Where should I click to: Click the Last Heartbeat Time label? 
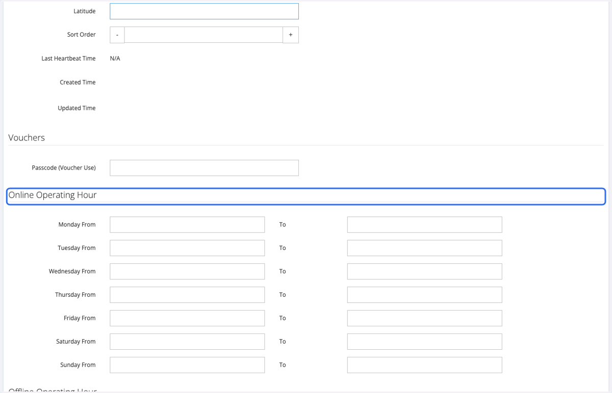click(x=68, y=59)
